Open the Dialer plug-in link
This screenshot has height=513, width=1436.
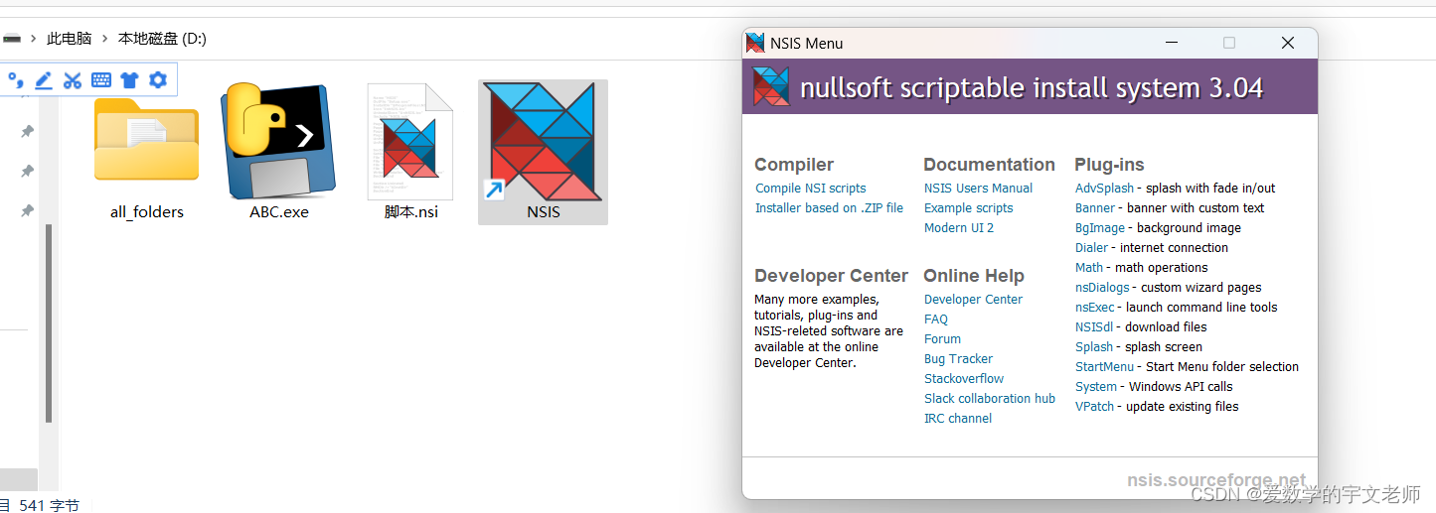click(1091, 248)
